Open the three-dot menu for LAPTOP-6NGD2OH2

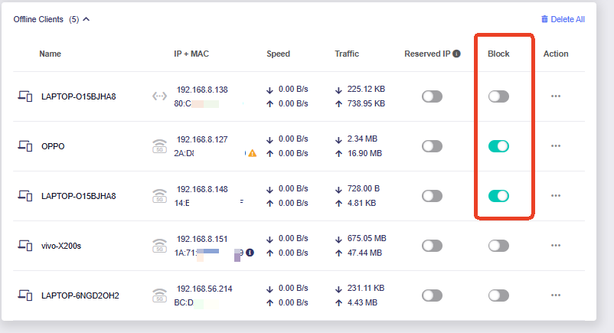(x=556, y=295)
